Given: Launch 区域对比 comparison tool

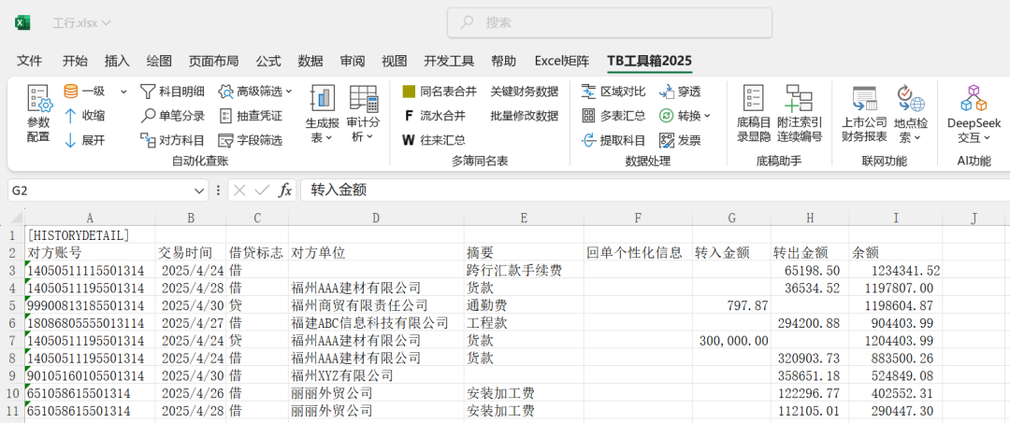Looking at the screenshot, I should click(x=613, y=92).
